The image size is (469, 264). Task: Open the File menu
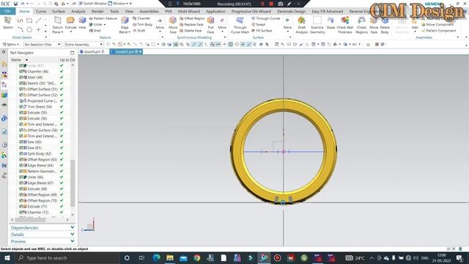pyautogui.click(x=7, y=11)
